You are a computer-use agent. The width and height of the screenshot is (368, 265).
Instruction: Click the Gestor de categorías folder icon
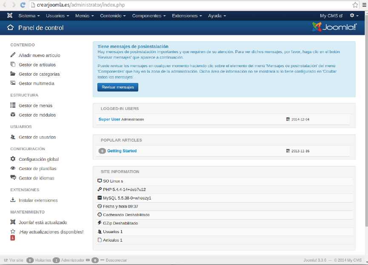point(13,74)
